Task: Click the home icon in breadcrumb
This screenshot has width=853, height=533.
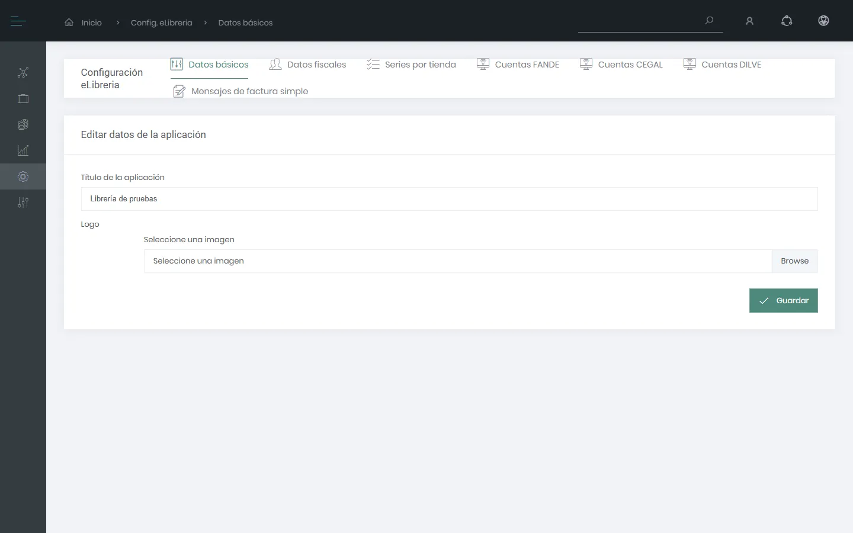Action: [x=69, y=23]
